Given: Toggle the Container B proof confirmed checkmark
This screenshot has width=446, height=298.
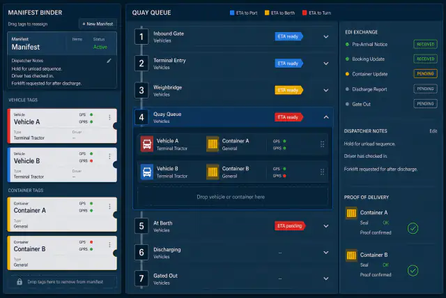Looking at the screenshot, I should pos(413,270).
